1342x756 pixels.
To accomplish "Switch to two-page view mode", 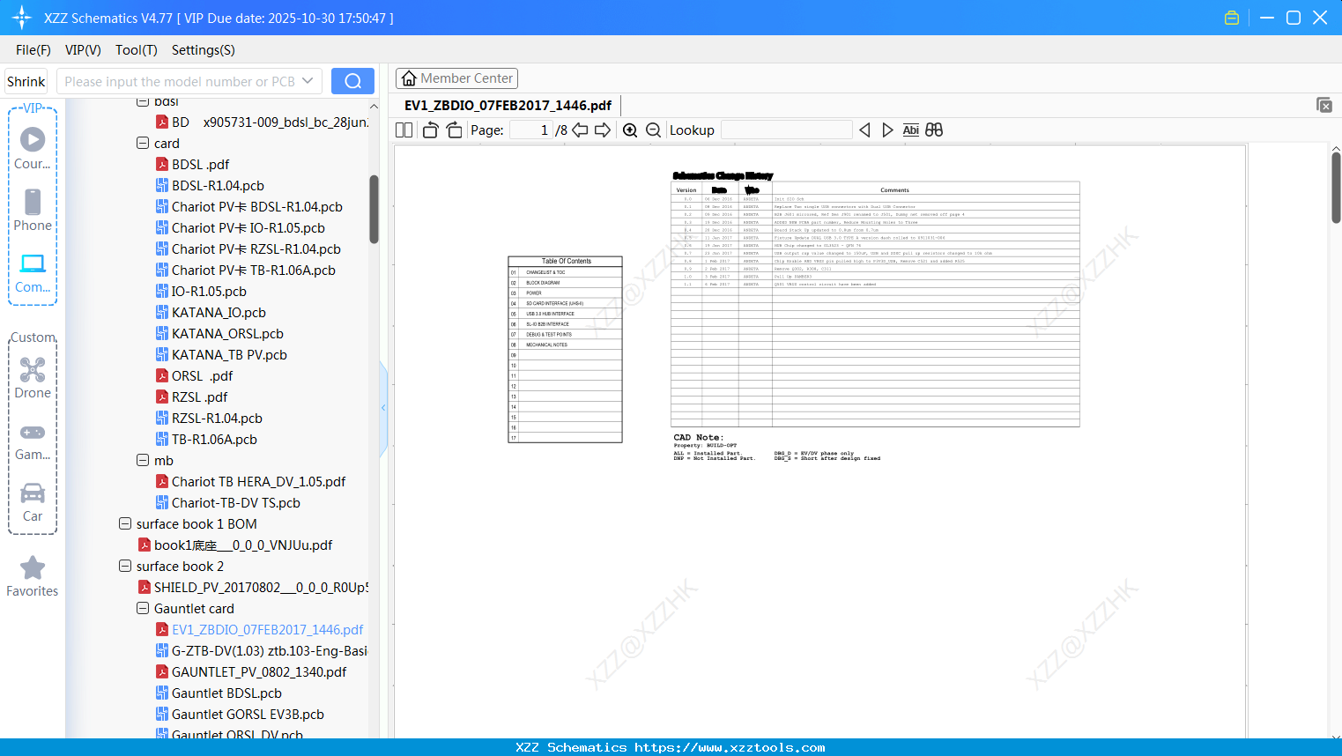I will [404, 129].
